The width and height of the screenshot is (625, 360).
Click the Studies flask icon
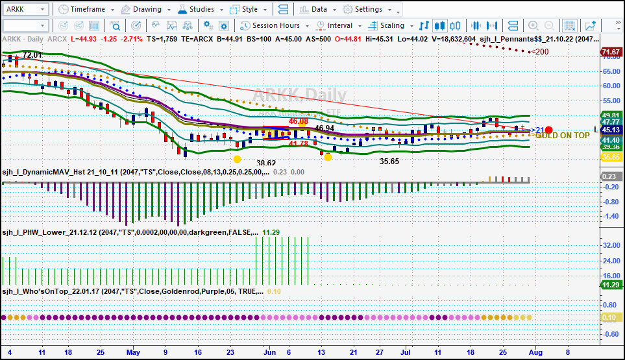[182, 9]
